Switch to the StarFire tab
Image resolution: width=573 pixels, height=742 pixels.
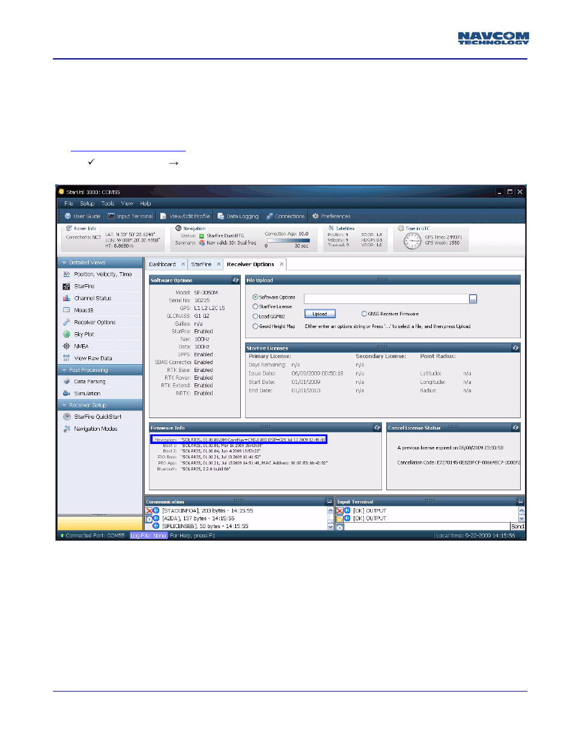(x=201, y=264)
